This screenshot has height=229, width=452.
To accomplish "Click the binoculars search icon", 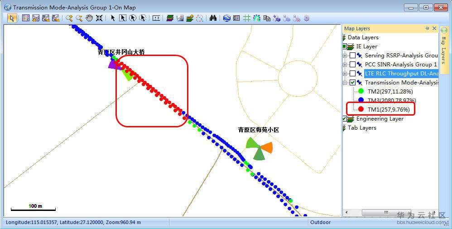I will point(213,18).
